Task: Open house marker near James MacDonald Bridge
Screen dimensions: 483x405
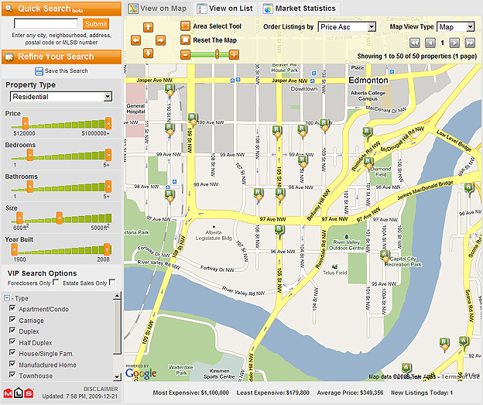Action: coord(468,188)
